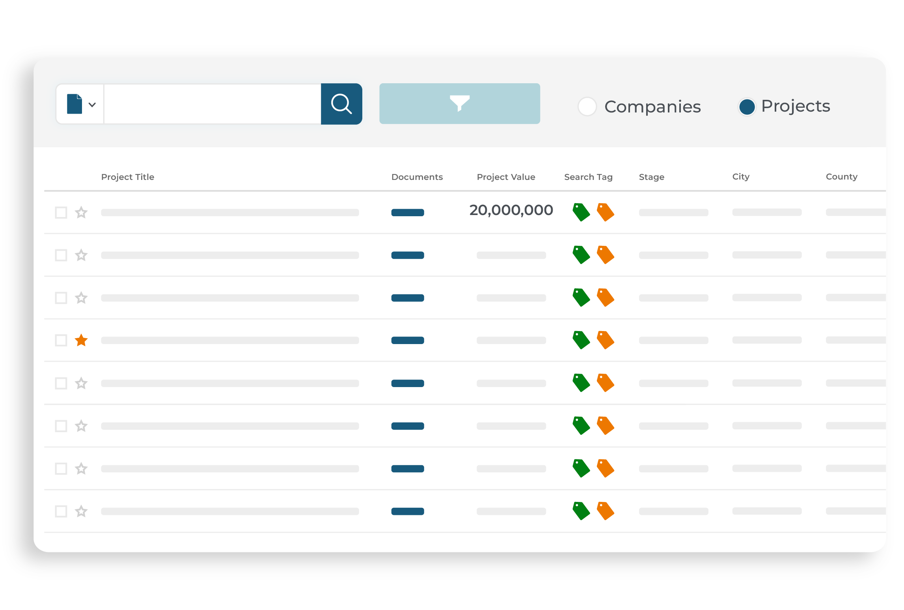Click inside the search text field
Screen dimensions: 904x610
click(212, 104)
